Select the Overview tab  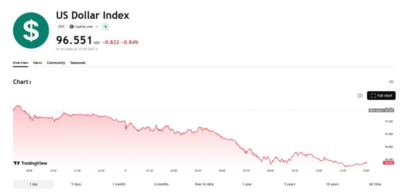20,63
